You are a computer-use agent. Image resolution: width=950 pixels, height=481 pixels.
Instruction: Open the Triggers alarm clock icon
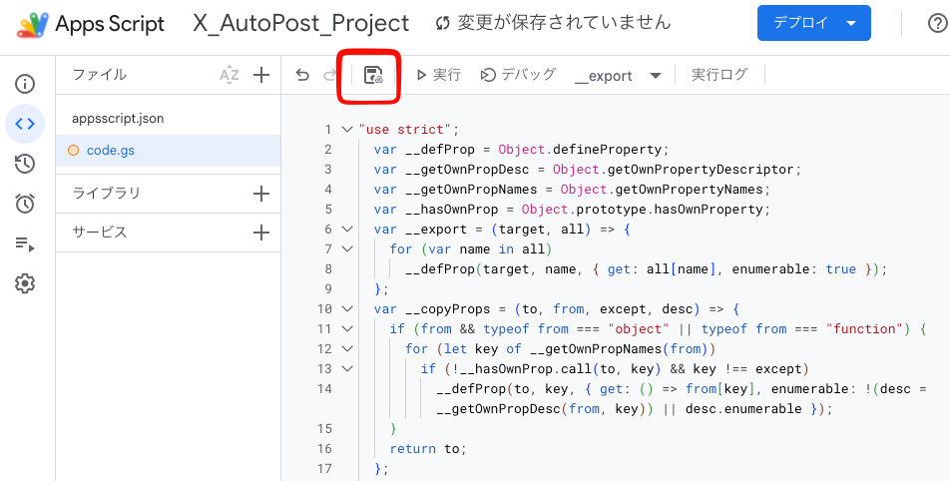point(25,204)
